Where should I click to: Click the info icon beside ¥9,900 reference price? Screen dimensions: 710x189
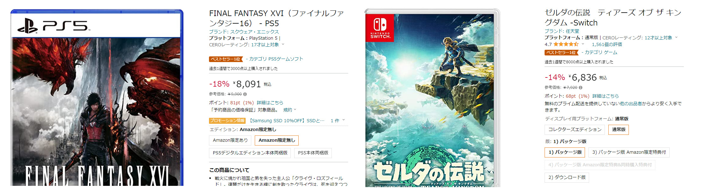(x=245, y=94)
